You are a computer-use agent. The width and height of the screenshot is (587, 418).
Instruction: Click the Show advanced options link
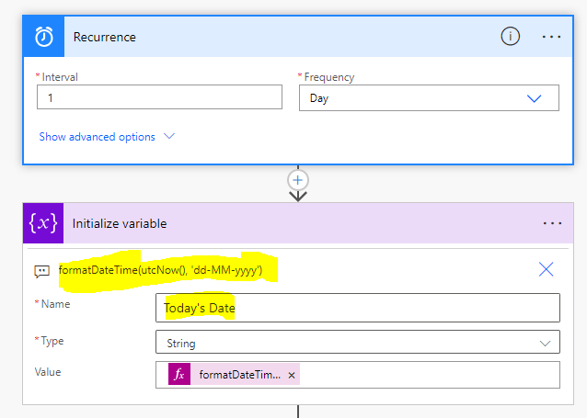(x=97, y=137)
